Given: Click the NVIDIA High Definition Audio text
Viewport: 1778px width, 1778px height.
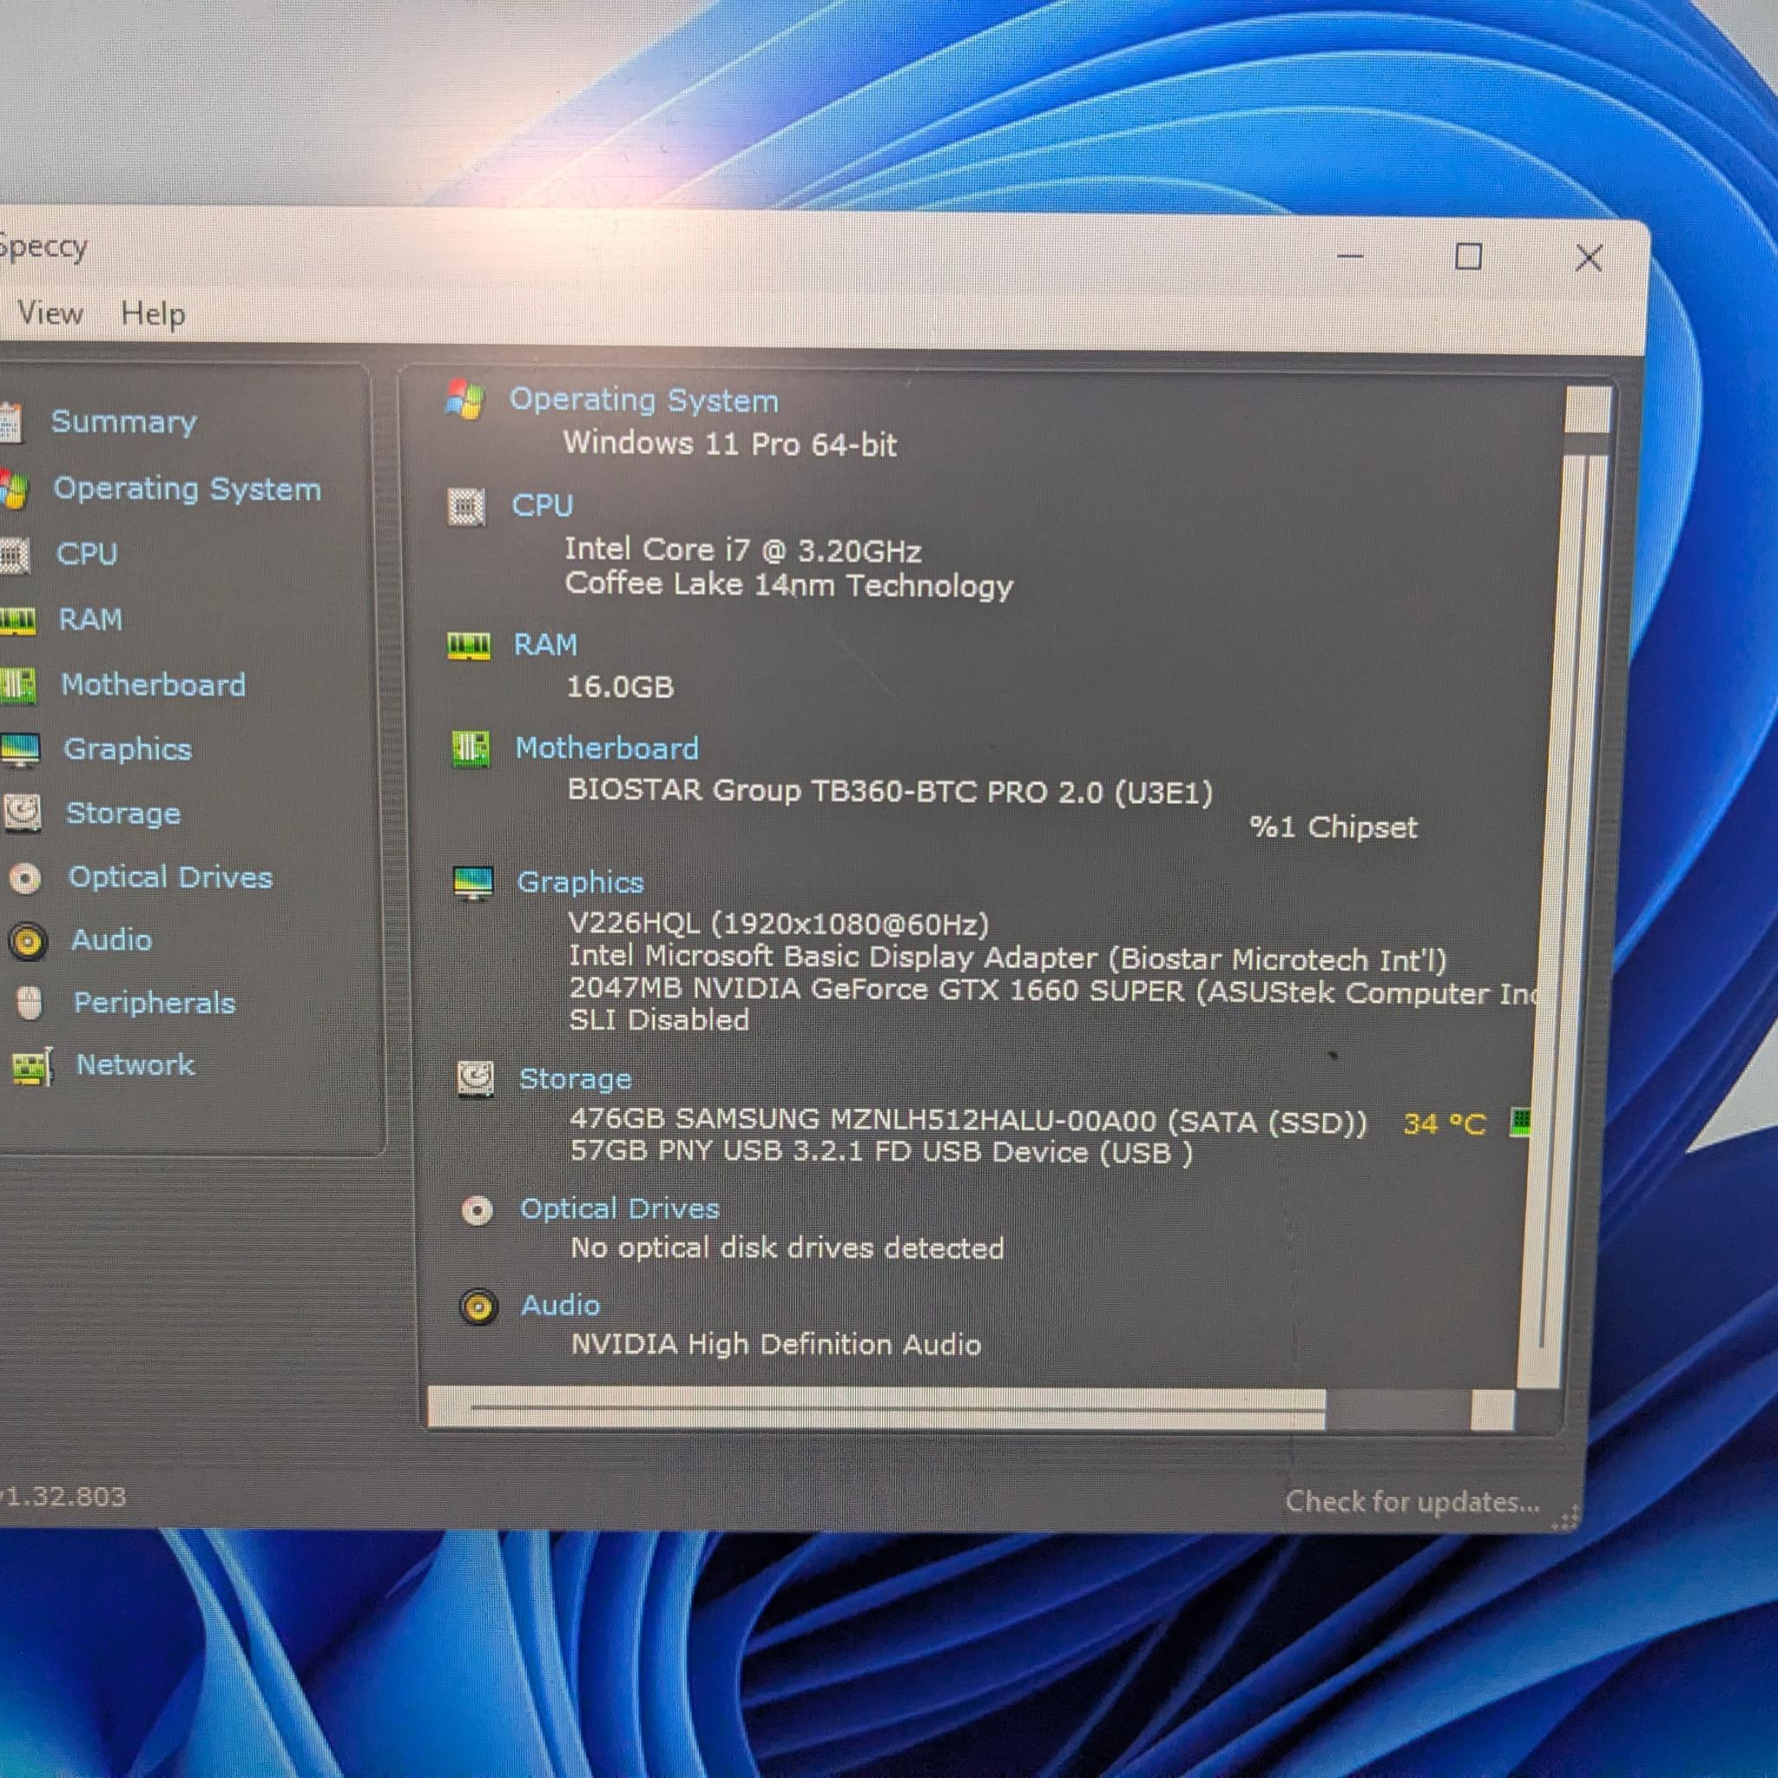Looking at the screenshot, I should [776, 1346].
